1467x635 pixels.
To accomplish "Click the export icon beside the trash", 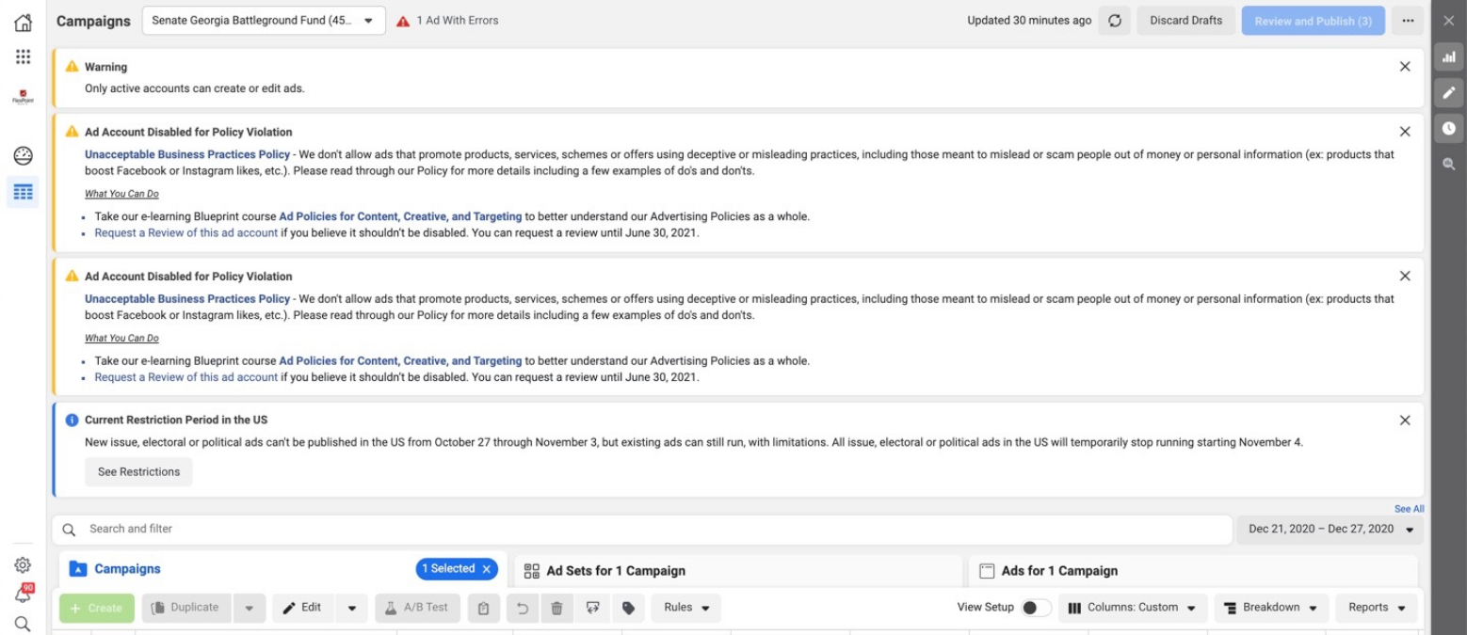I will [592, 608].
